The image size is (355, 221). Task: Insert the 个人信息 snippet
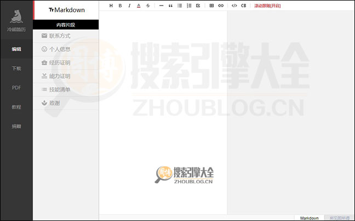pyautogui.click(x=66, y=49)
